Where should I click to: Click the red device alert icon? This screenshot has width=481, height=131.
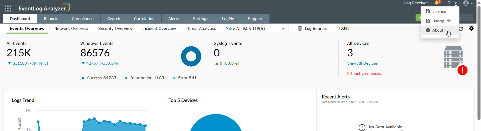[x=462, y=70]
